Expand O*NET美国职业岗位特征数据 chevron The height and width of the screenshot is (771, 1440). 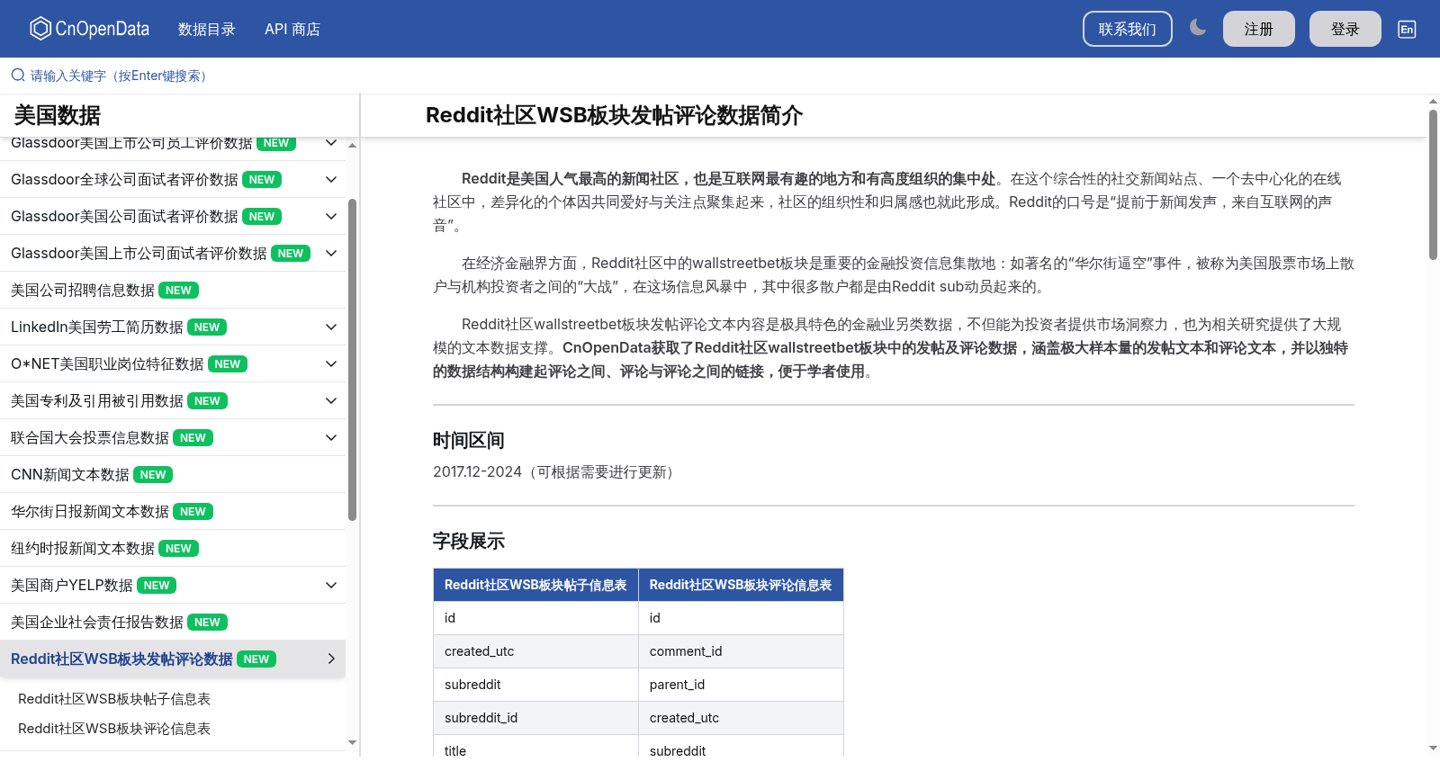point(331,363)
